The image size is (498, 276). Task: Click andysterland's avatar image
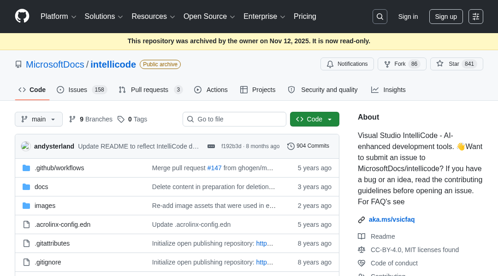coord(26,146)
